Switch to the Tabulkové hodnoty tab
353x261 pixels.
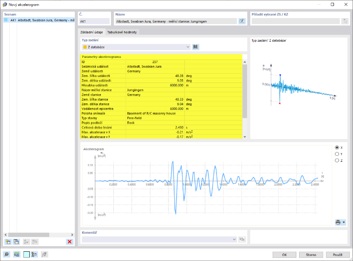coord(122,32)
